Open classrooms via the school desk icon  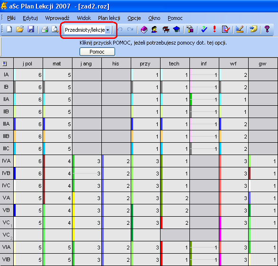coord(166,29)
